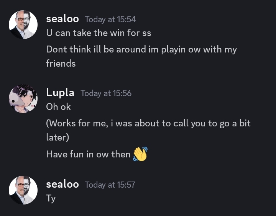Select the "U can take the win for ss" message

pyautogui.click(x=99, y=33)
